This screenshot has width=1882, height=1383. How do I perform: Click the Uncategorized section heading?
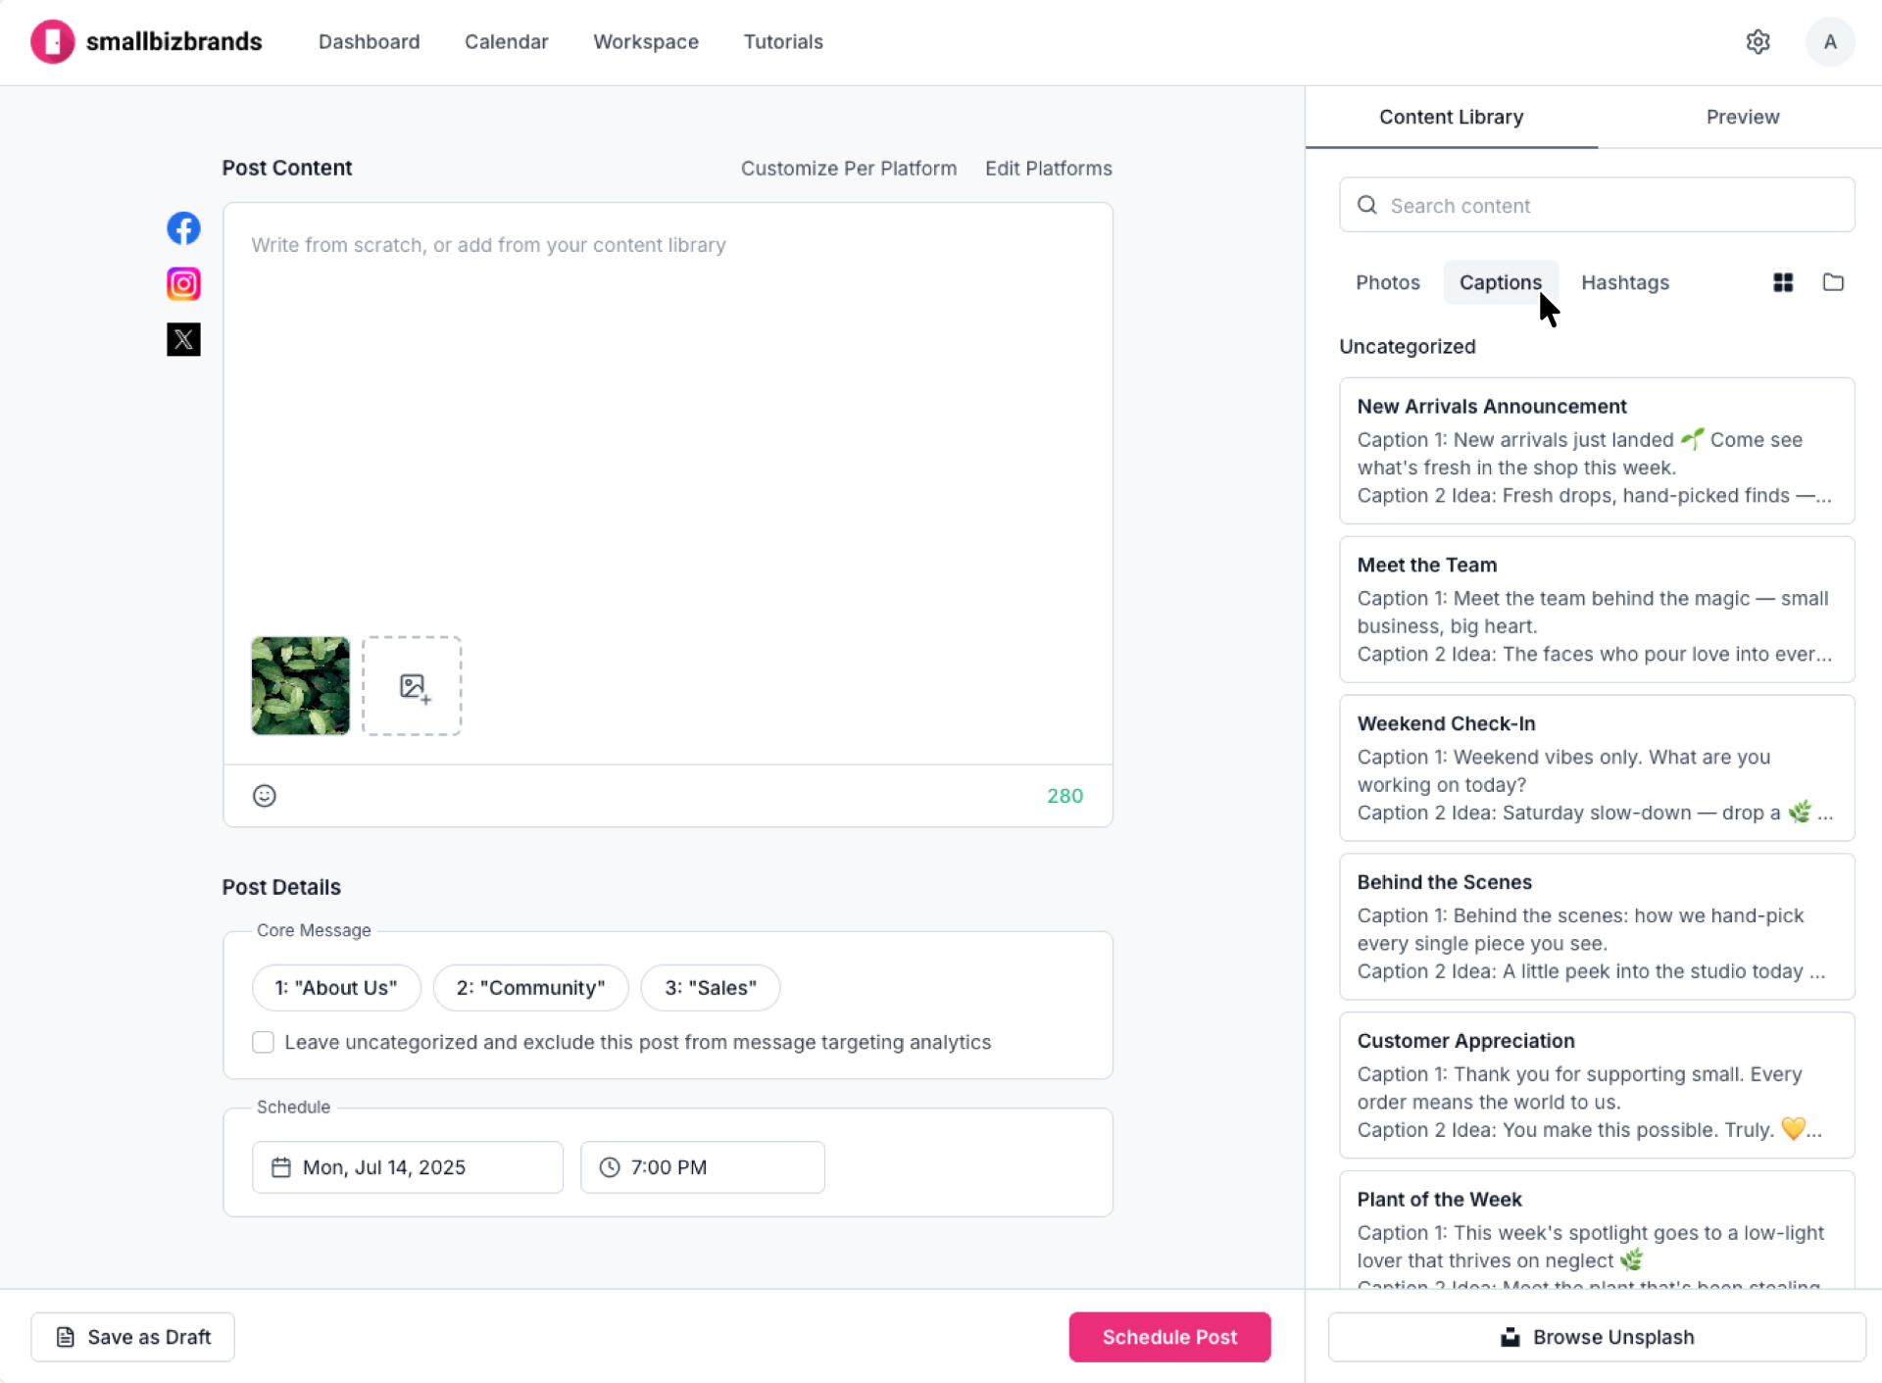(x=1407, y=346)
